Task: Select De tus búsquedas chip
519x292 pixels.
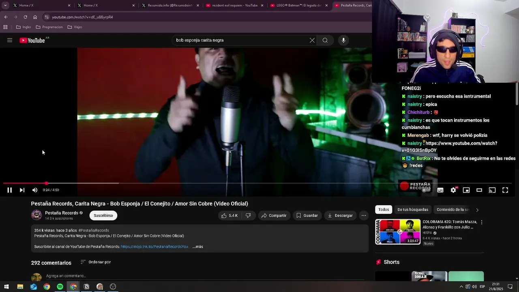Action: click(x=413, y=210)
